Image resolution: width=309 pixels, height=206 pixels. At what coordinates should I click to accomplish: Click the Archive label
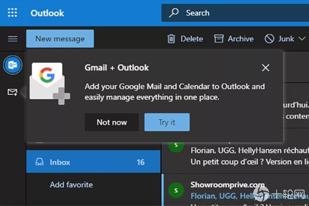[x=241, y=39]
